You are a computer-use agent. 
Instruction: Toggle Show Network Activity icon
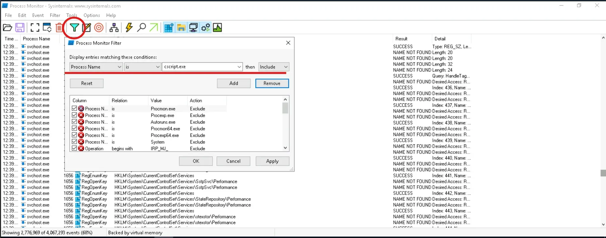click(x=193, y=28)
